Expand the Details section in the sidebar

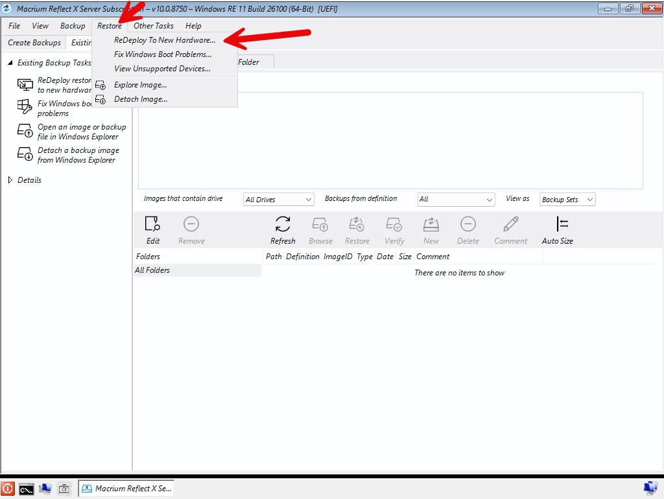click(x=10, y=180)
